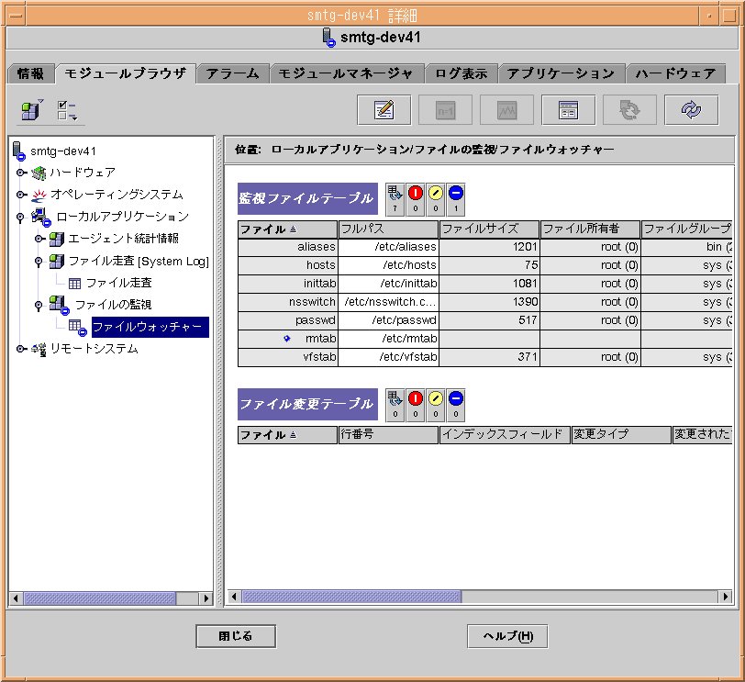Image resolution: width=745 pixels, height=682 pixels.
Task: Open the attribute editor (pencil toolbar icon)
Action: 384,109
